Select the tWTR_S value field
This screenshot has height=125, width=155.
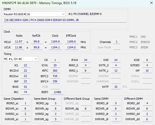coord(116,65)
